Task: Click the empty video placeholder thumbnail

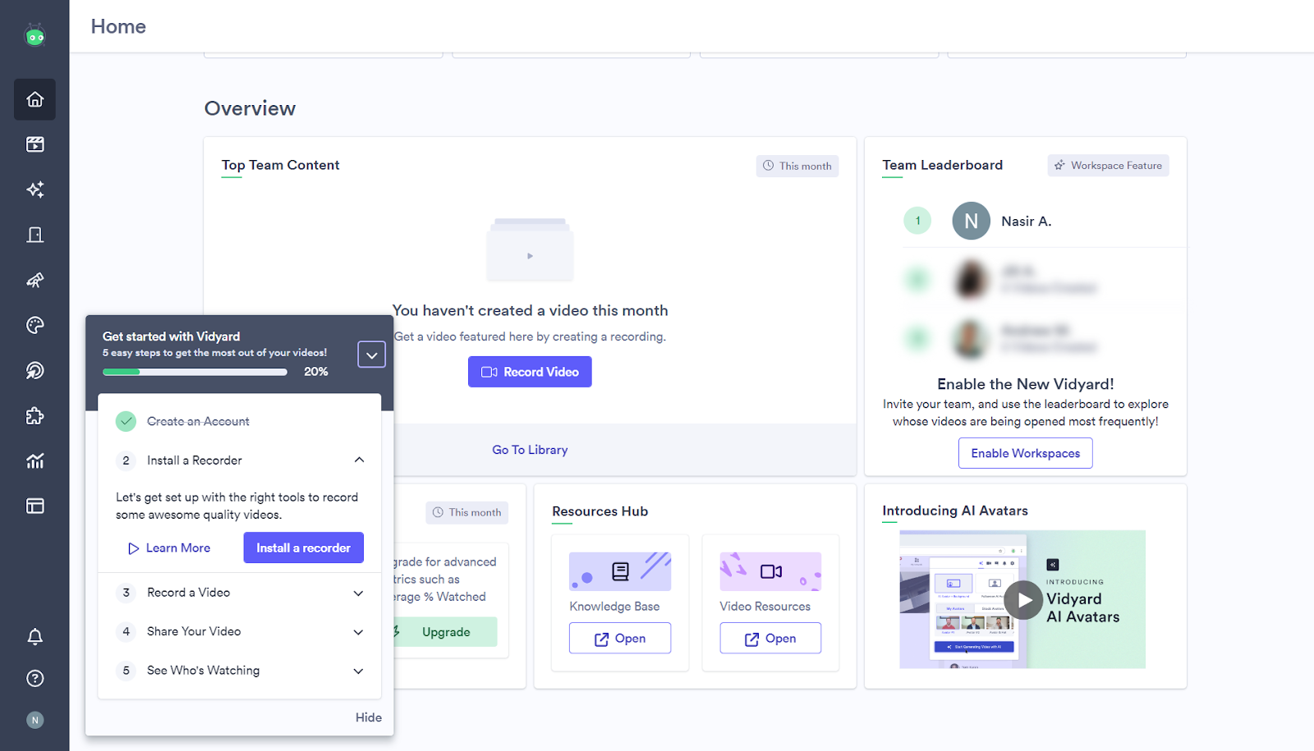Action: click(x=530, y=250)
